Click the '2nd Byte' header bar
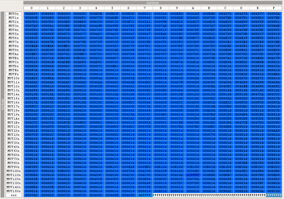Viewport: 284px width, 199px height. (153, 3)
